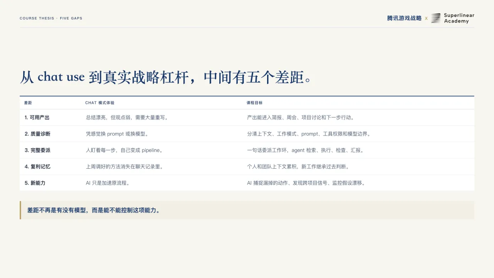
Task: Click the callout "差距不再是有没有模型，而是能不能控制这项能力。"
Action: (247, 210)
